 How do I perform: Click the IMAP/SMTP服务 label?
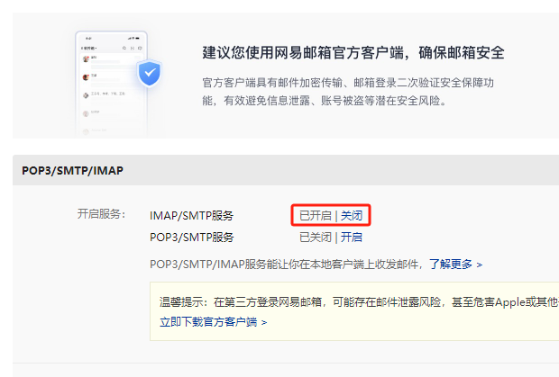191,216
